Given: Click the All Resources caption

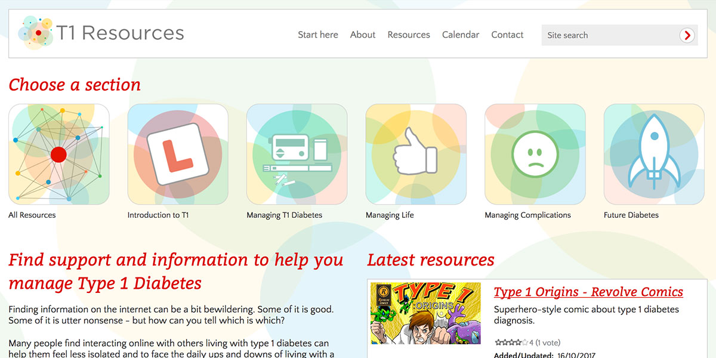Looking at the screenshot, I should [32, 215].
